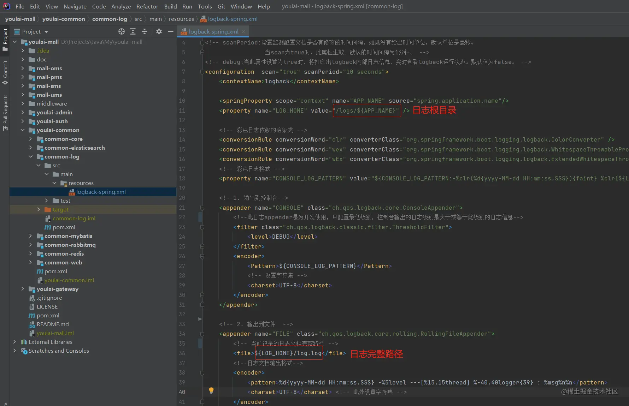This screenshot has height=406, width=629.
Task: Select the test folder in tree
Action: (65, 201)
